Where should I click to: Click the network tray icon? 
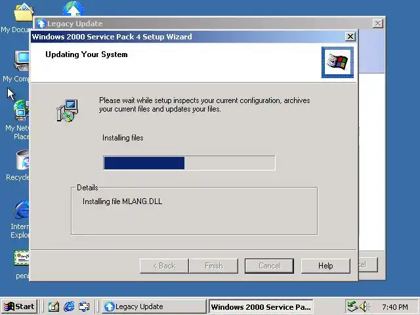[352, 306]
